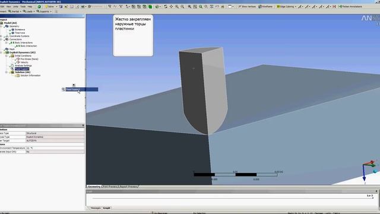The image size is (380, 214).
Task: Select the Geometry node in the tree
Action: (14, 26)
